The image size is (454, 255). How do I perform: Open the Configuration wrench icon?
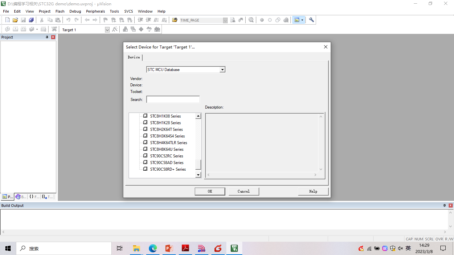click(311, 20)
